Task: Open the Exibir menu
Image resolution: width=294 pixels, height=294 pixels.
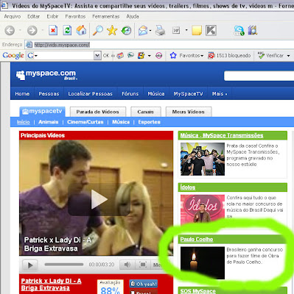Action: (x=52, y=16)
